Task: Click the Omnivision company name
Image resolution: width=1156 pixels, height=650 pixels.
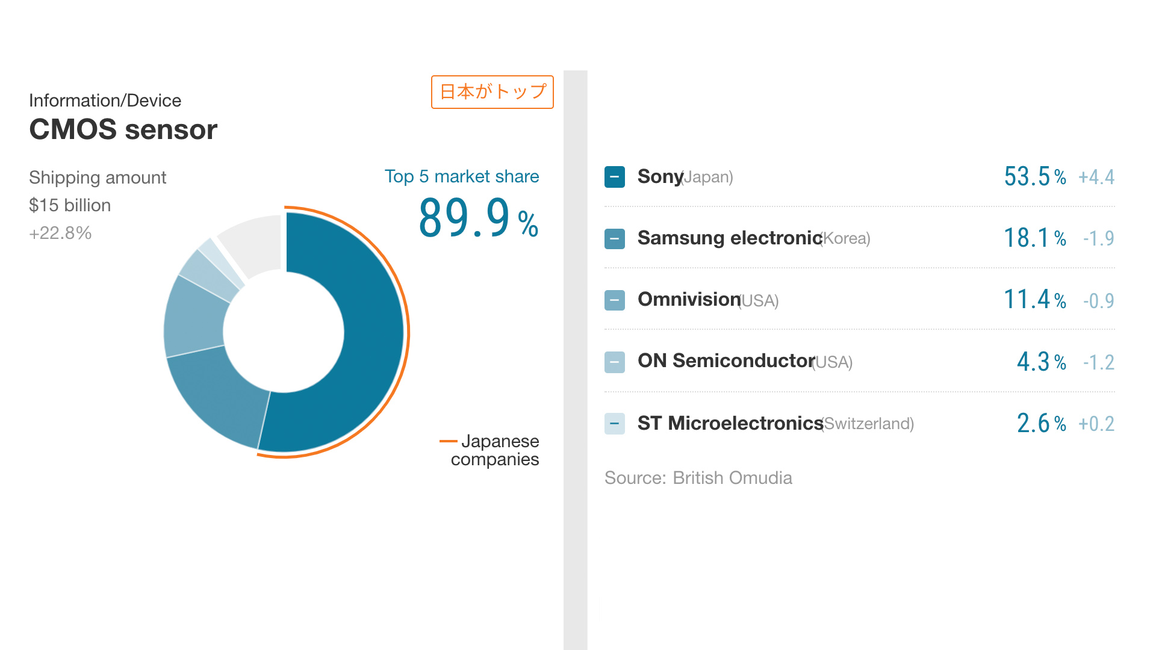Action: tap(689, 299)
